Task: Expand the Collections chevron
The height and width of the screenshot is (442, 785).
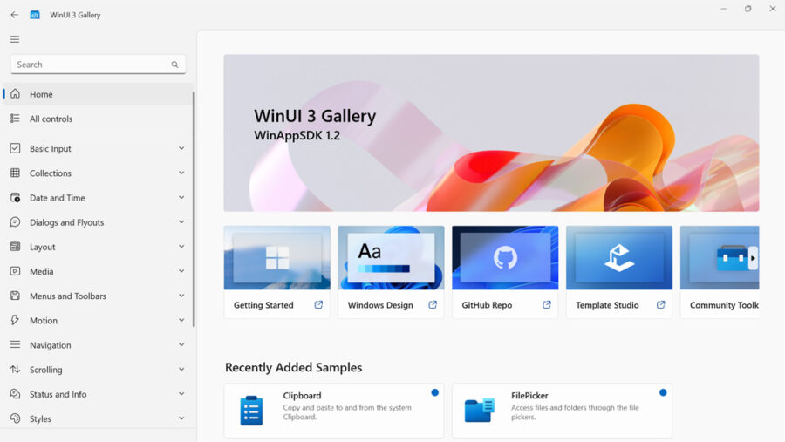Action: click(x=181, y=173)
